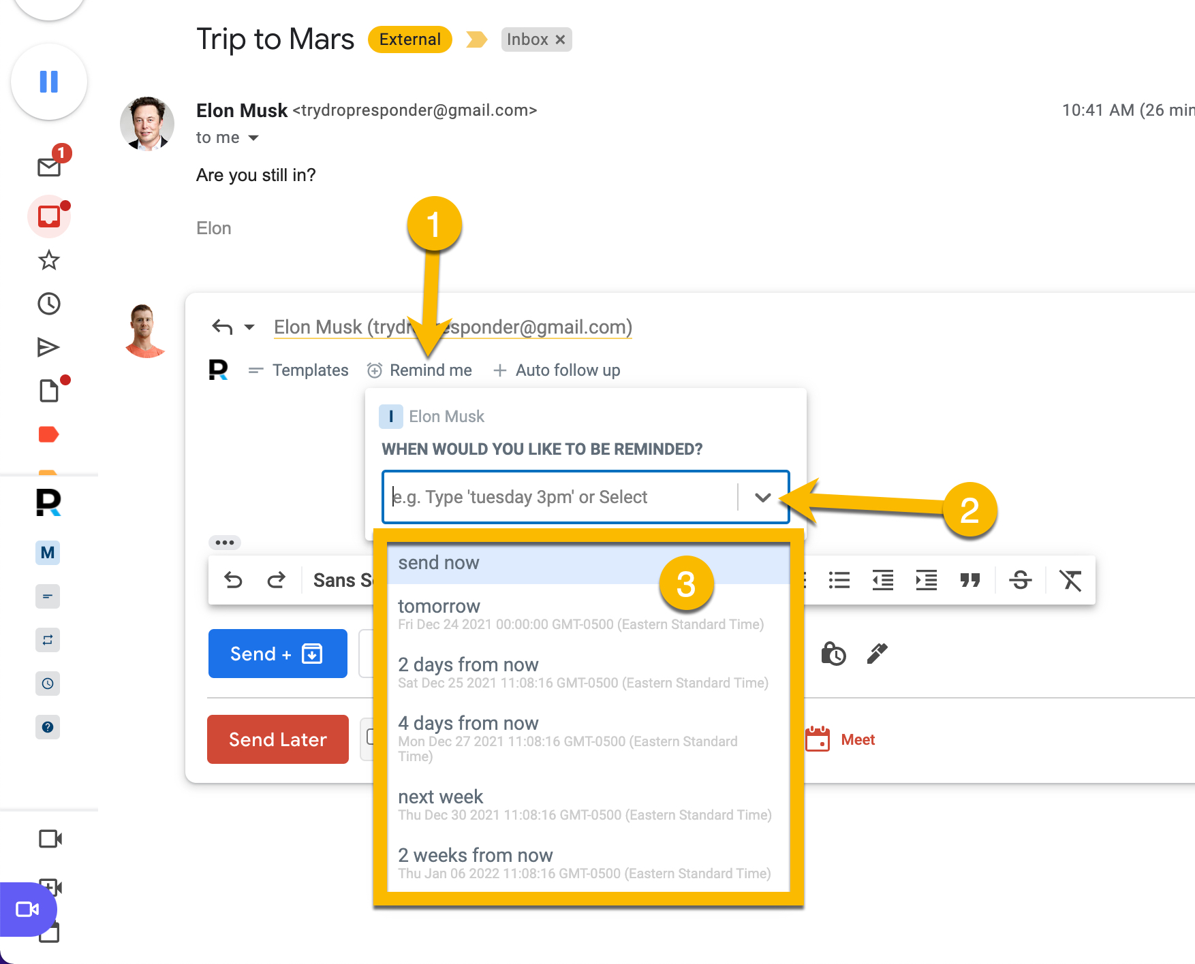Image resolution: width=1195 pixels, height=964 pixels.
Task: Click the quote block icon
Action: pos(970,580)
